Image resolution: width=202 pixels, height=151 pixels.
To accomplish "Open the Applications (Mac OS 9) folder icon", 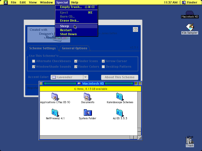I will tap(55, 97).
